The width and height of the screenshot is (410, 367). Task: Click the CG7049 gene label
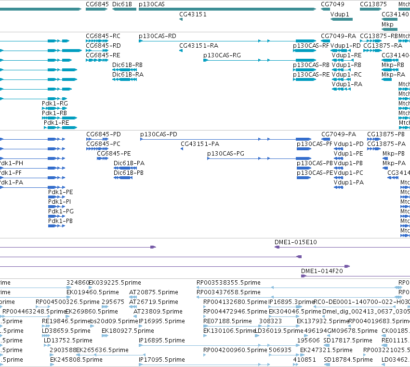(332, 4)
